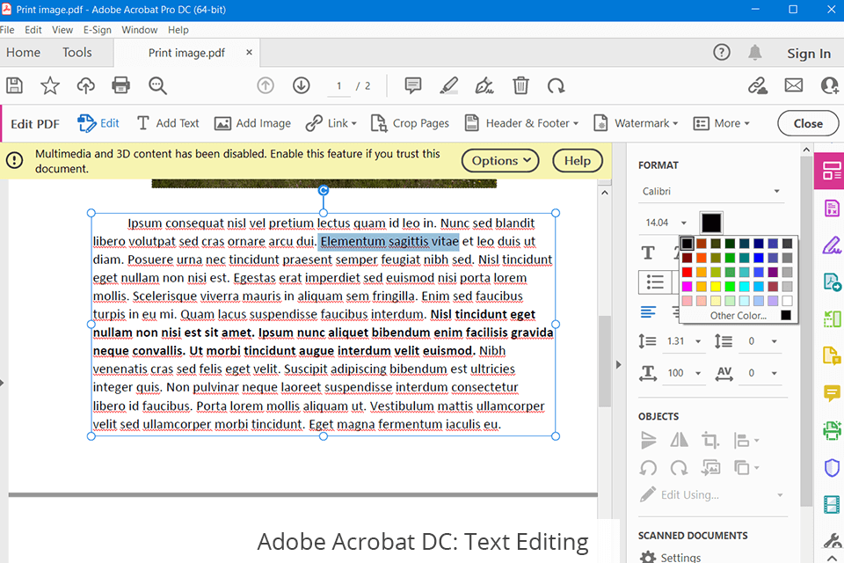
Task: Open the Link dropdown in Edit PDF toolbar
Action: point(331,123)
